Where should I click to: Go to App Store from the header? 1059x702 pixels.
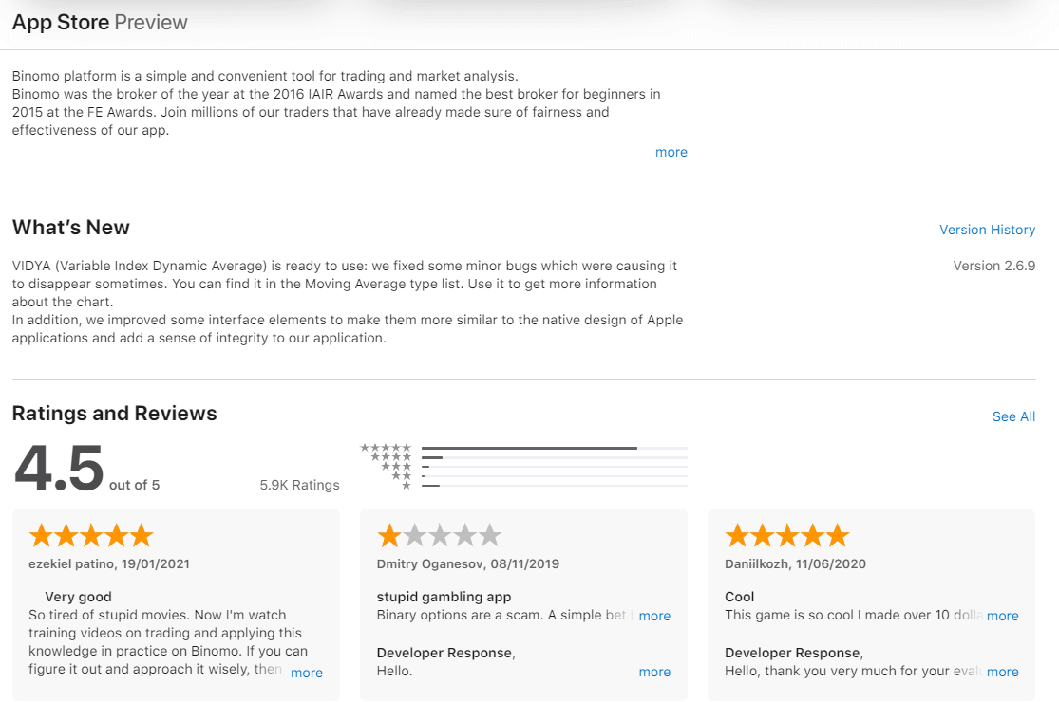61,22
